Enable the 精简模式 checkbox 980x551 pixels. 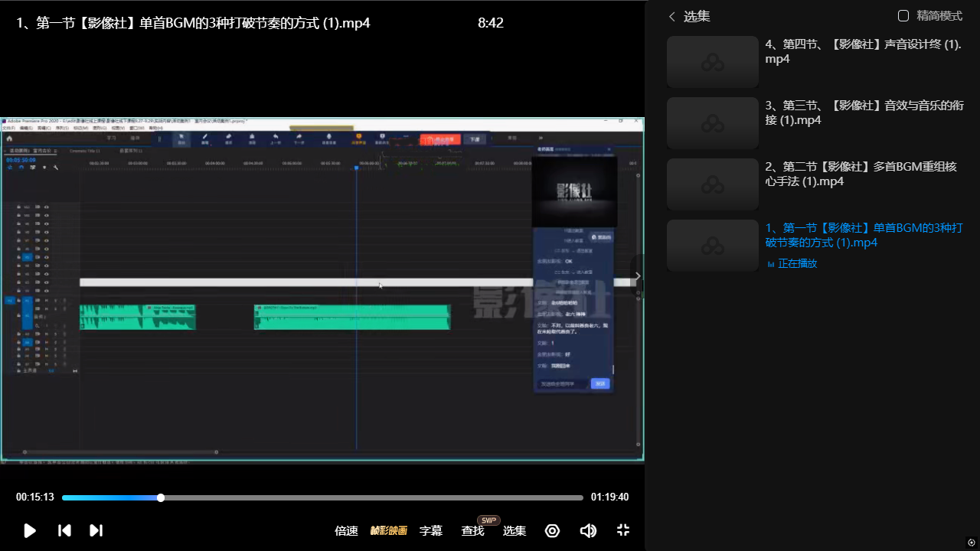pyautogui.click(x=903, y=16)
